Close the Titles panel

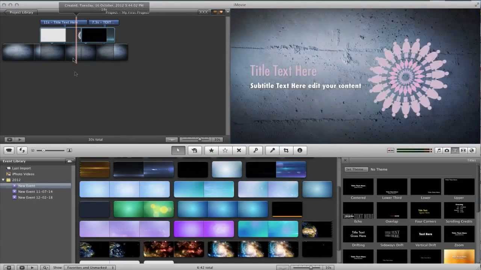click(x=345, y=160)
